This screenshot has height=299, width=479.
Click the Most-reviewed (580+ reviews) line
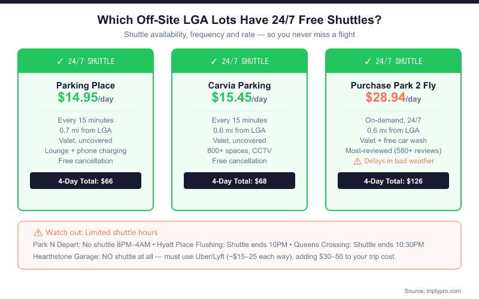[x=393, y=151]
